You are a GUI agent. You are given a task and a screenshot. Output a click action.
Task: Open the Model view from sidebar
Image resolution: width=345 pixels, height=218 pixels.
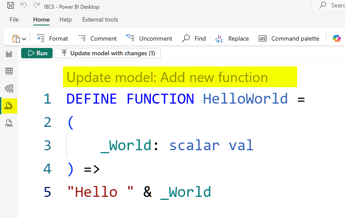point(9,88)
